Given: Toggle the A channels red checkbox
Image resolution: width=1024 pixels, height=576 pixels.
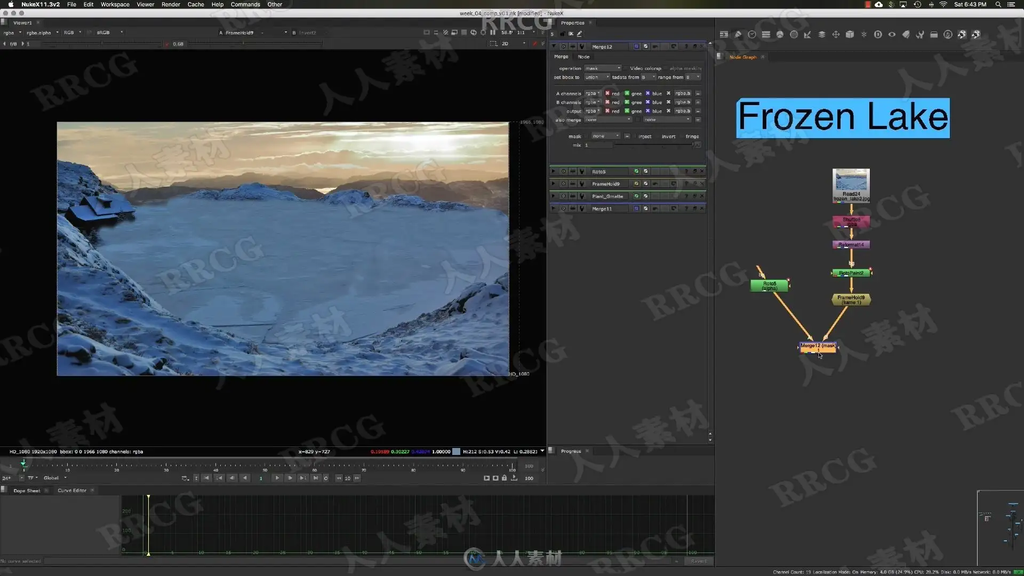Looking at the screenshot, I should (x=607, y=93).
